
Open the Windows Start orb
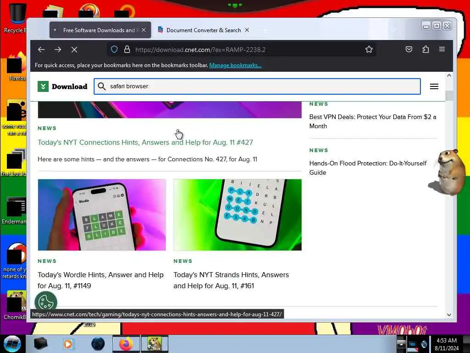pyautogui.click(x=12, y=344)
